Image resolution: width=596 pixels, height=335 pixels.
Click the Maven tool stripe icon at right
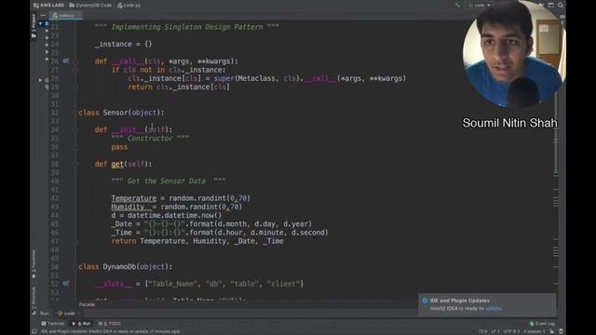tap(562, 17)
